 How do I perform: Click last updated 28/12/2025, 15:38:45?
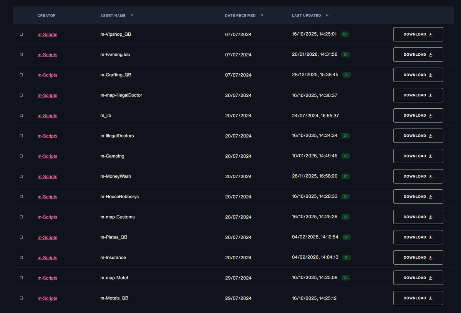(x=315, y=75)
